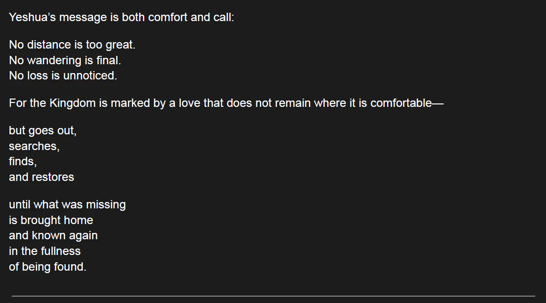Click the line 'of being found.'
The height and width of the screenshot is (303, 546).
[x=48, y=267]
